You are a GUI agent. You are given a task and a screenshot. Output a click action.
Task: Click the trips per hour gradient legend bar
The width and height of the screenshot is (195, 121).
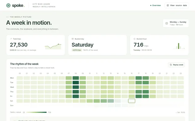click(37, 112)
